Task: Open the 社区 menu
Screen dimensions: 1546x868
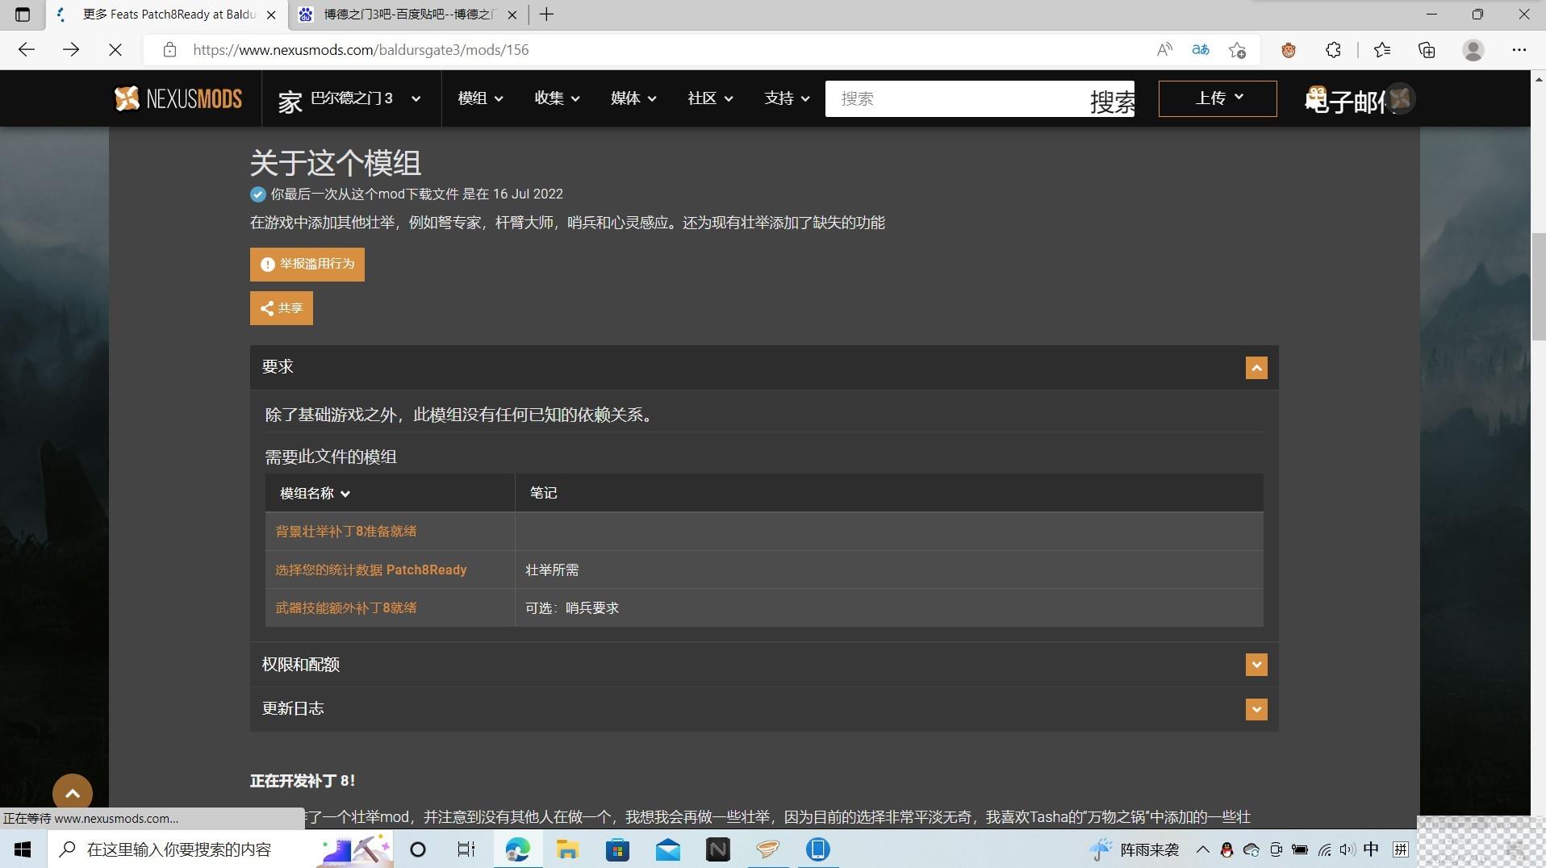Action: tap(710, 98)
